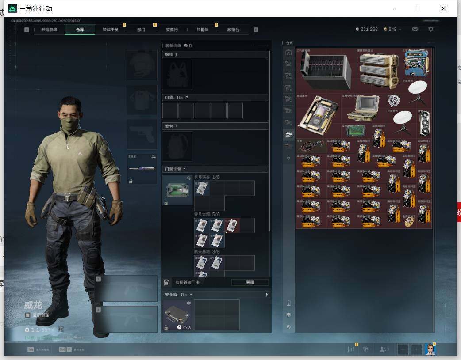Click the 231,263 currency balance
The image size is (461, 360).
tap(367, 29)
